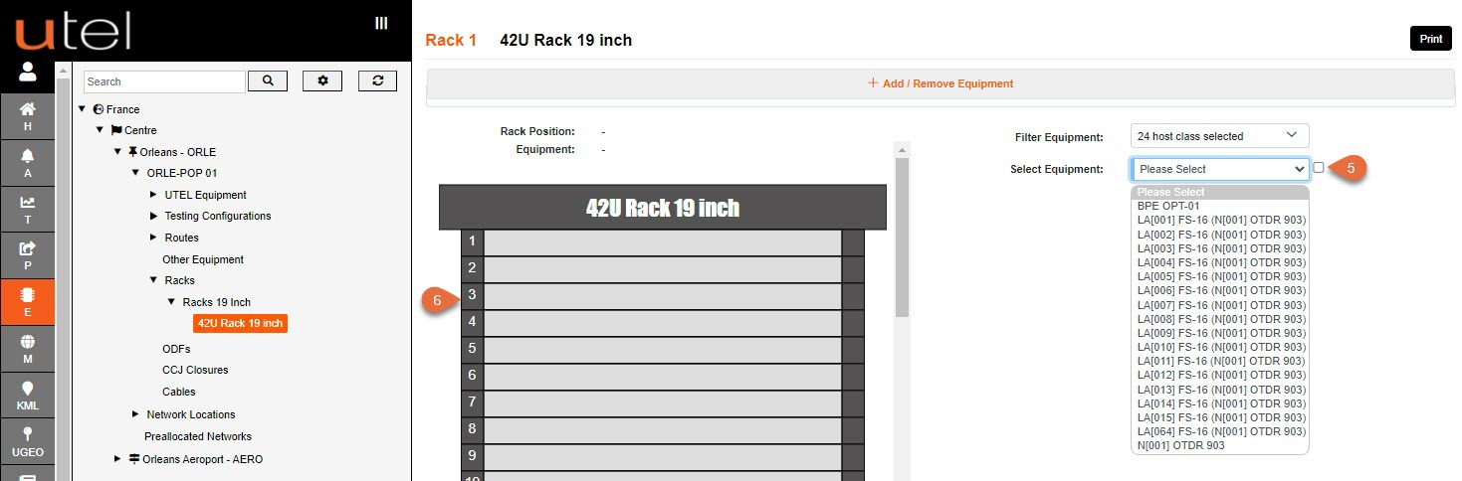
Task: Open UGEO sidebar icon
Action: tap(27, 441)
